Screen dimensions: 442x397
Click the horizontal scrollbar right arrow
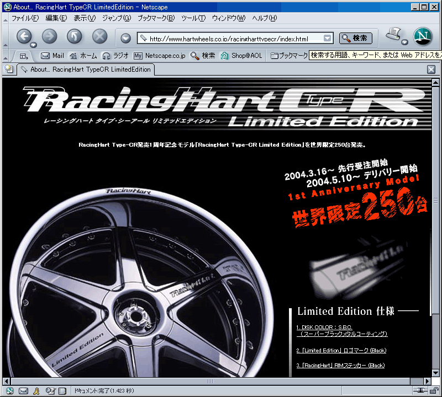click(x=427, y=381)
